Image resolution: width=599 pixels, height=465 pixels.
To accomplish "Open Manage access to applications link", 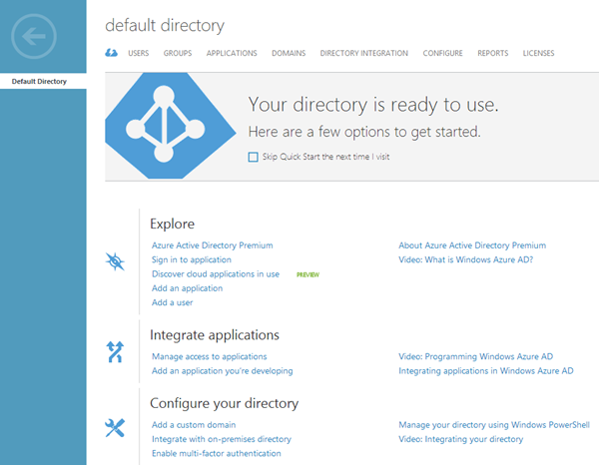I will click(210, 356).
